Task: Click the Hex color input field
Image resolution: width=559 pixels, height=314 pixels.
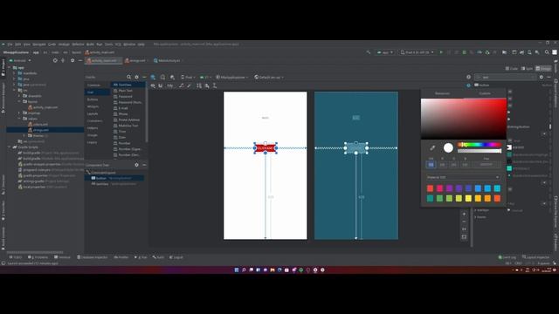Action: [x=487, y=165]
